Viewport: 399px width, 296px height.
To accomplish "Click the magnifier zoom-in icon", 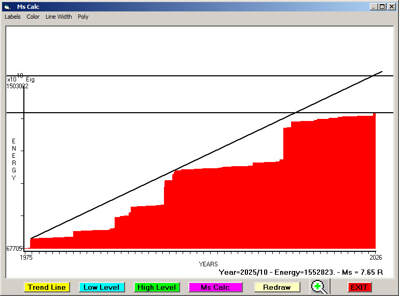I will 320,287.
